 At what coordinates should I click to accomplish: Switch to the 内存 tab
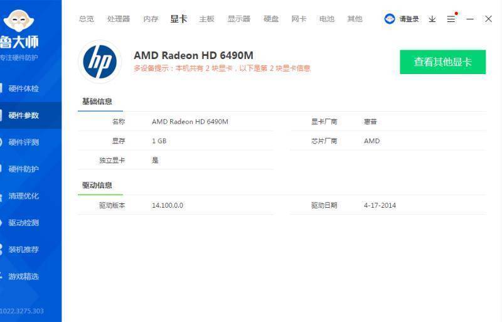[x=151, y=19]
